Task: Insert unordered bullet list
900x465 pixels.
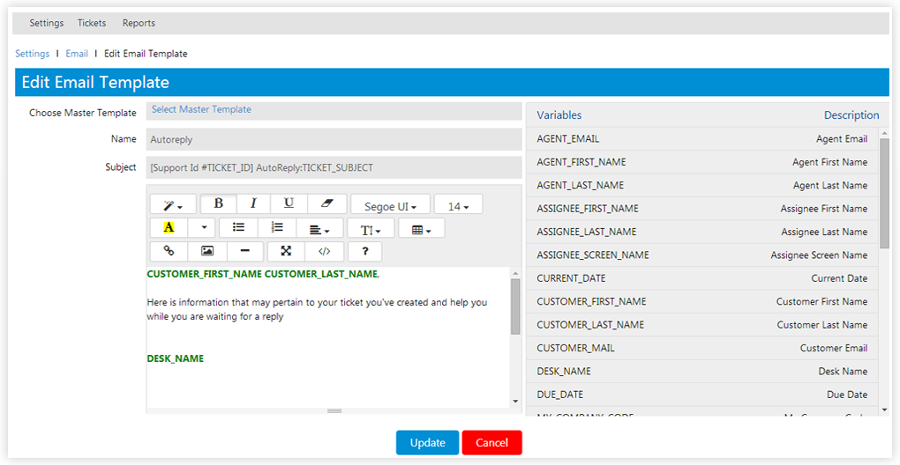Action: (238, 227)
